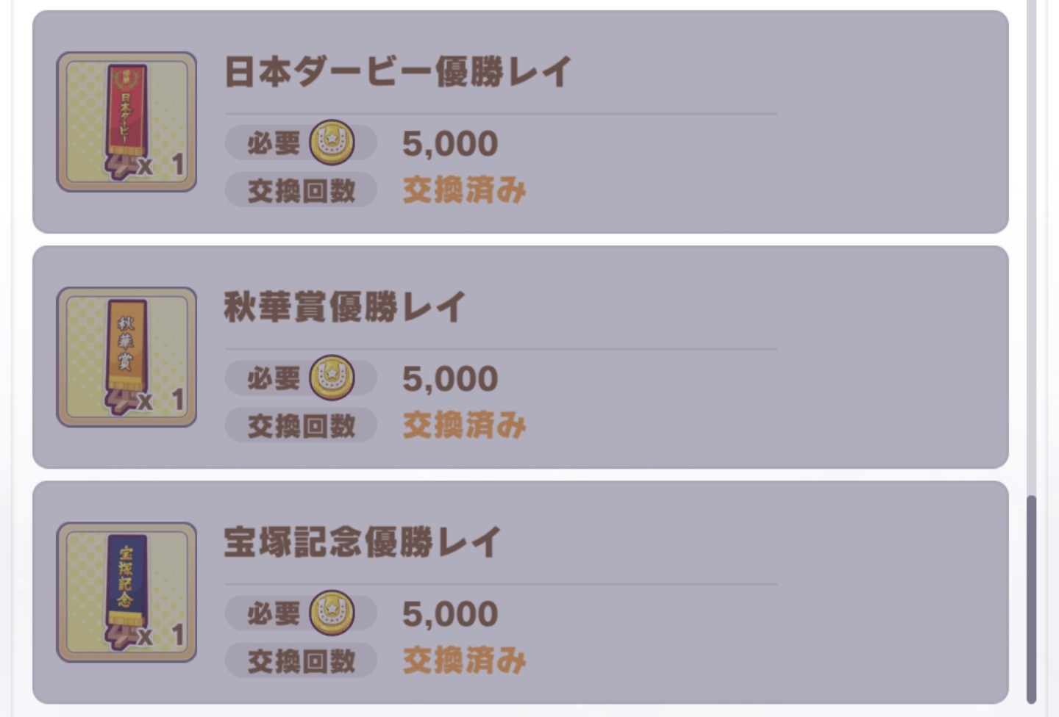The height and width of the screenshot is (717, 1059).
Task: Click the 秋華賞優勝レイ item icon
Action: (126, 357)
